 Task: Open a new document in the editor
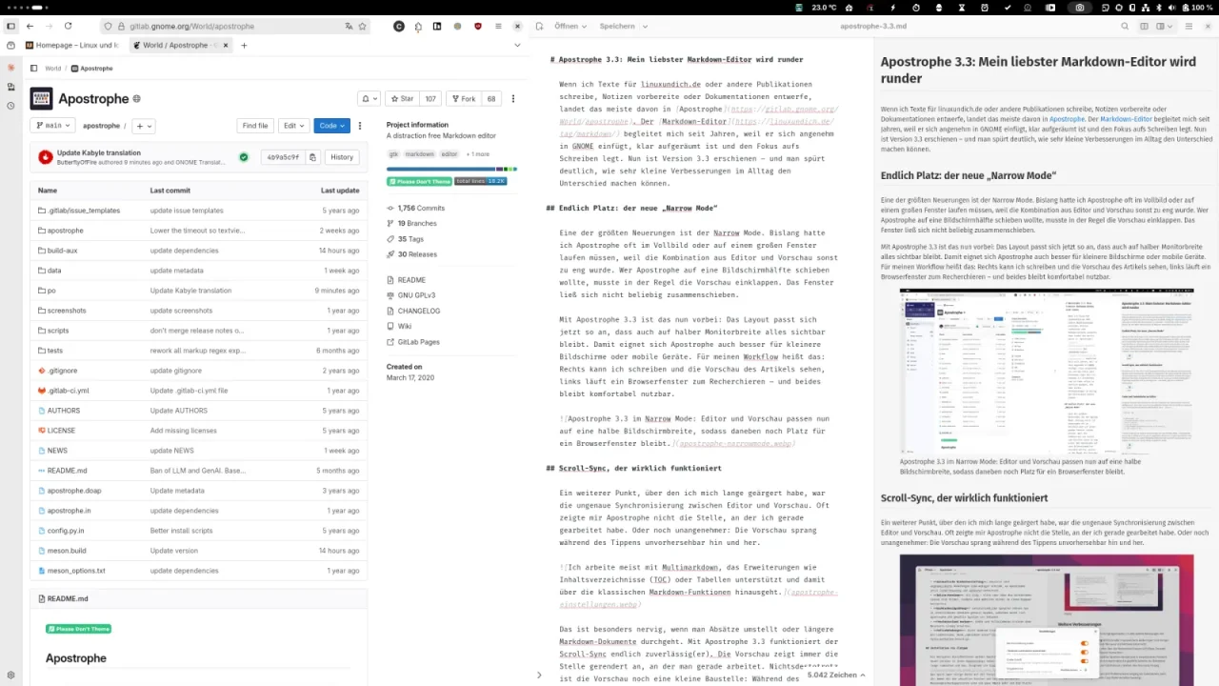[540, 26]
